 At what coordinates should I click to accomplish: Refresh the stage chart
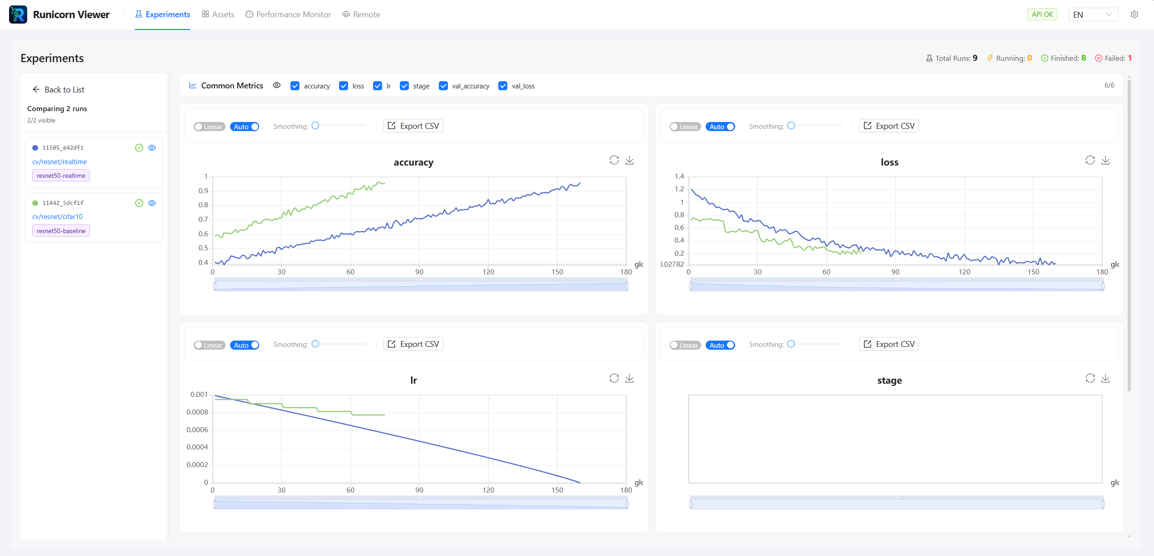(1090, 378)
